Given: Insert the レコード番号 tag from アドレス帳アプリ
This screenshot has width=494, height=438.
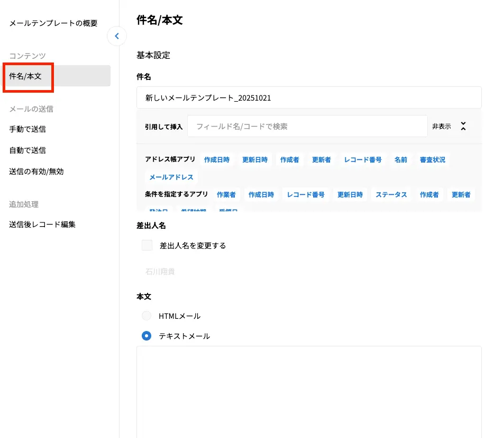Looking at the screenshot, I should click(x=362, y=159).
